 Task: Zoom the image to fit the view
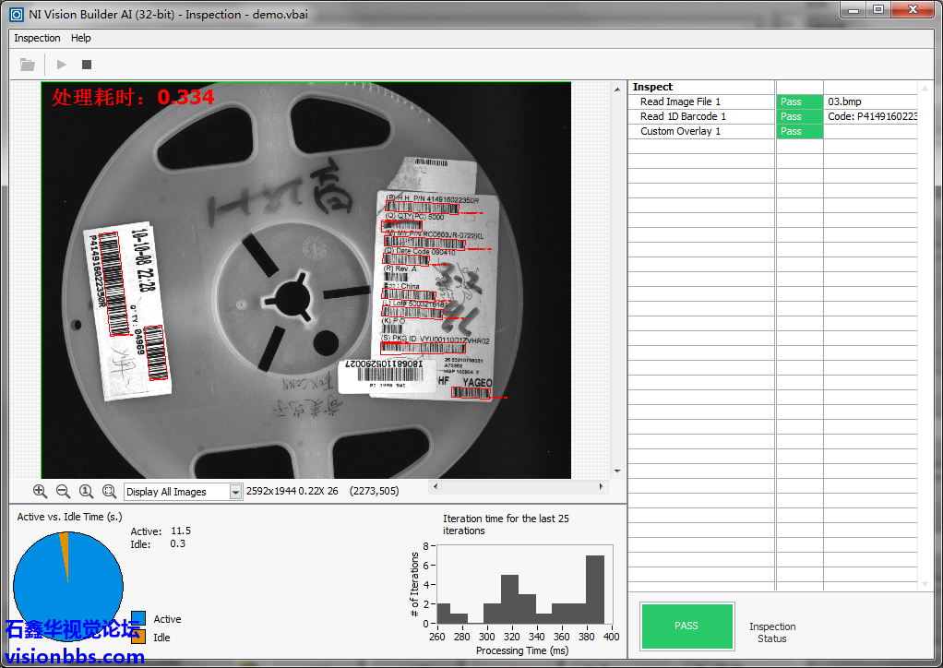(109, 491)
